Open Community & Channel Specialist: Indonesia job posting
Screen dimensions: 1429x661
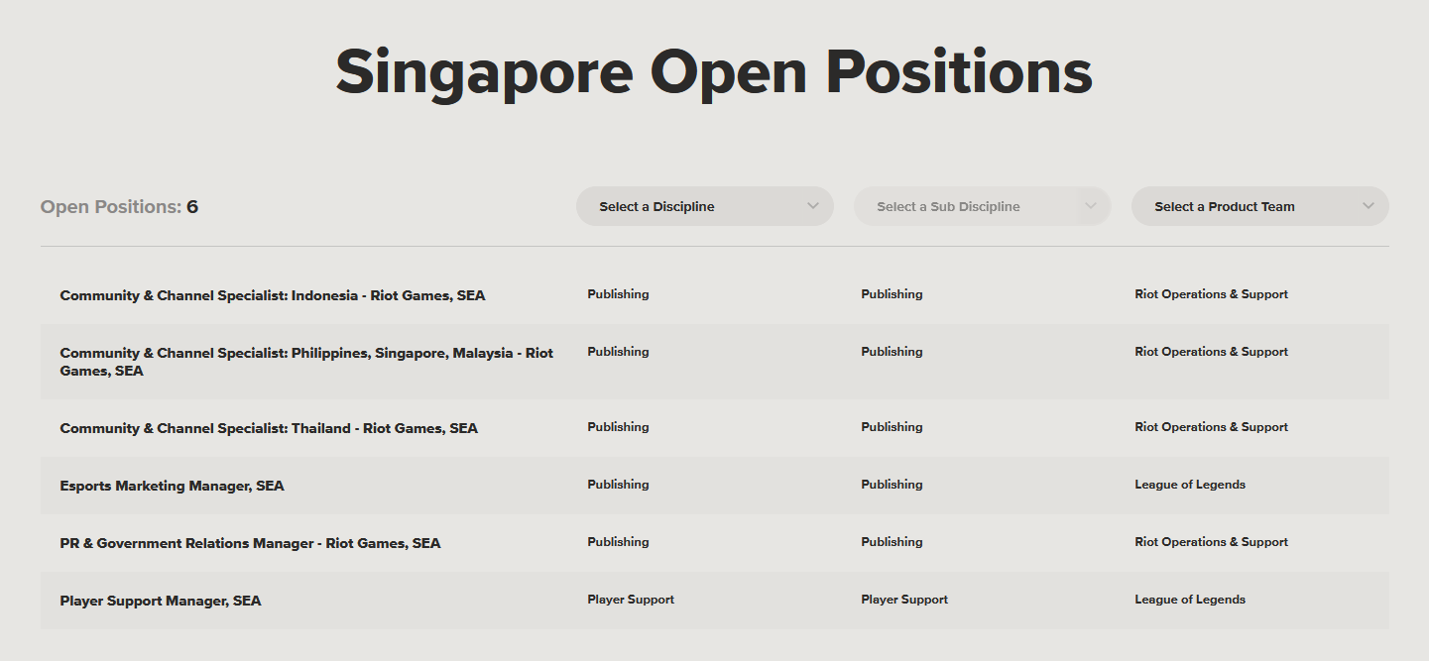[x=273, y=295]
